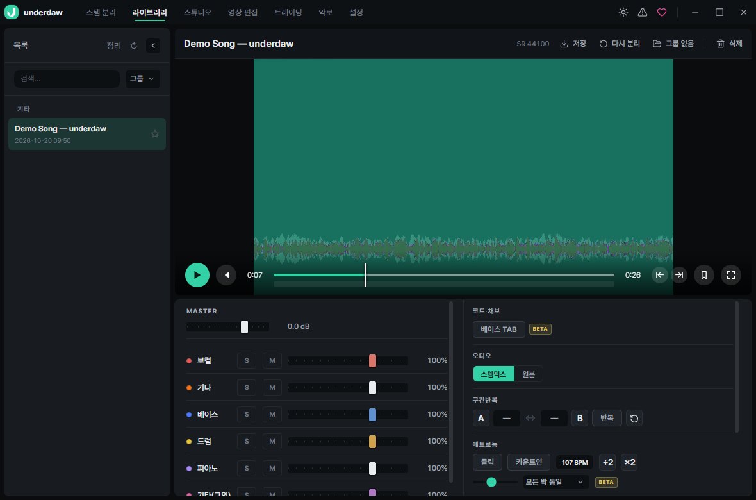
Task: Open the 모든 박 동일 dropdown
Action: point(556,481)
